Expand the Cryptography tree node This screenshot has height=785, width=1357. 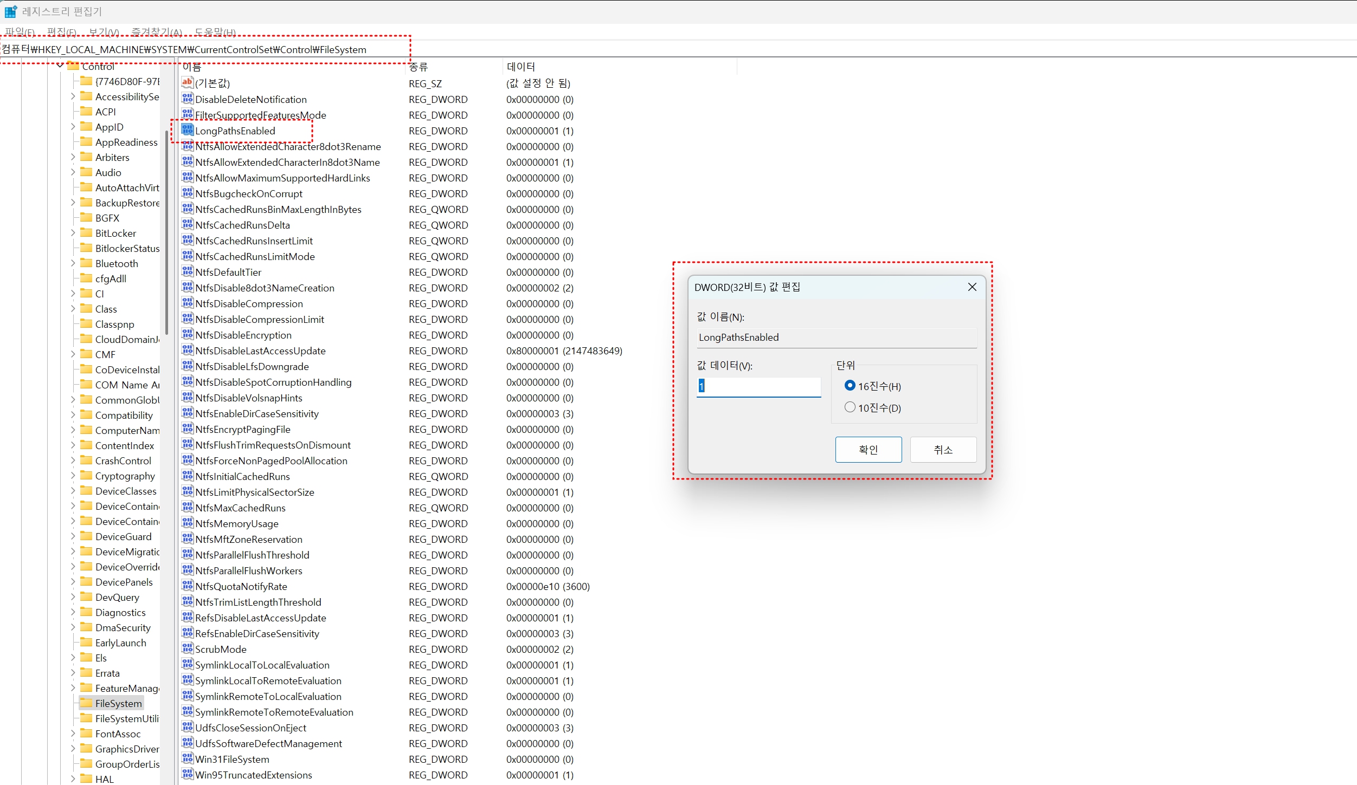(73, 476)
